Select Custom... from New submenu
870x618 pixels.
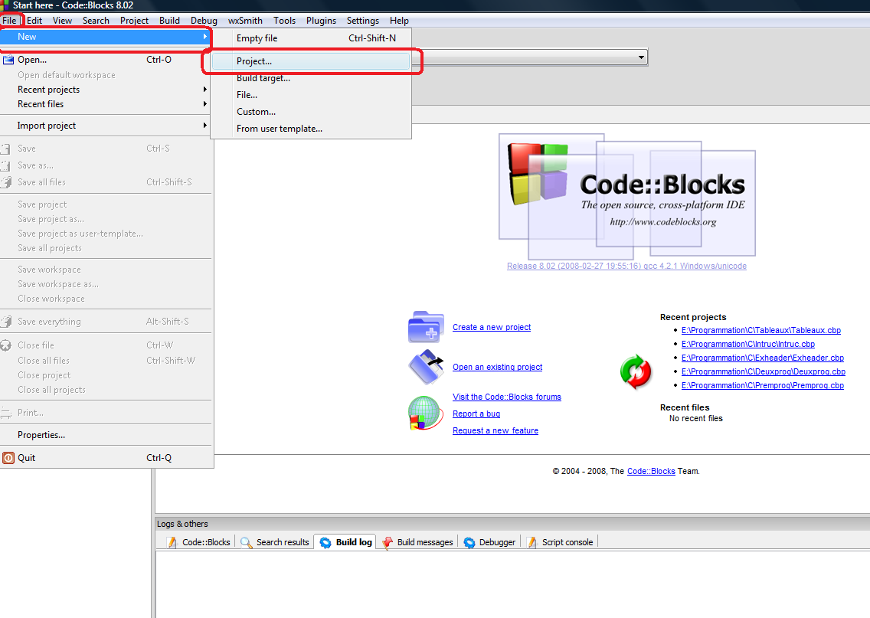311,112
